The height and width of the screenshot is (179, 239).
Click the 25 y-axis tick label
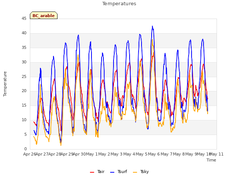(24, 76)
